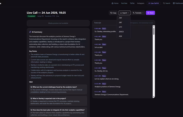Click the transcript scrollbar thumb
Viewport: 183px width, 117px height.
coord(154,31)
